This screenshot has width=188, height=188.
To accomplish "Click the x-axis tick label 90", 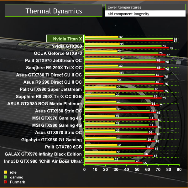I will click(x=179, y=170).
